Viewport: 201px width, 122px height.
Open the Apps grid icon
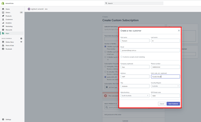coord(3,33)
